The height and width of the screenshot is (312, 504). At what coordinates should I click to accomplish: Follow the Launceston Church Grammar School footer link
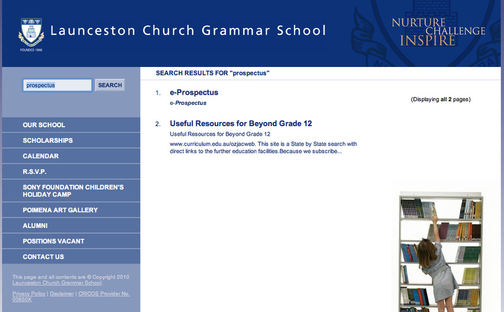pyautogui.click(x=57, y=283)
